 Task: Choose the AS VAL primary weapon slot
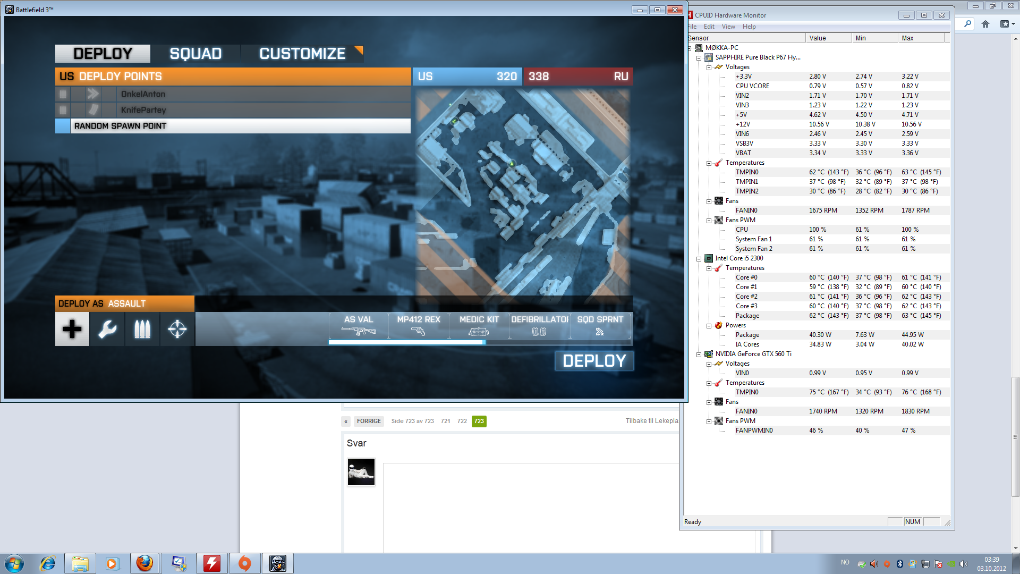tap(359, 326)
